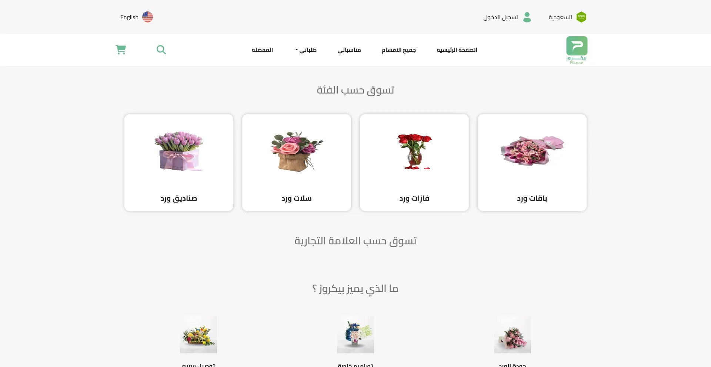Expand the طلباتي dropdown menu
This screenshot has height=367, width=711.
click(x=306, y=50)
